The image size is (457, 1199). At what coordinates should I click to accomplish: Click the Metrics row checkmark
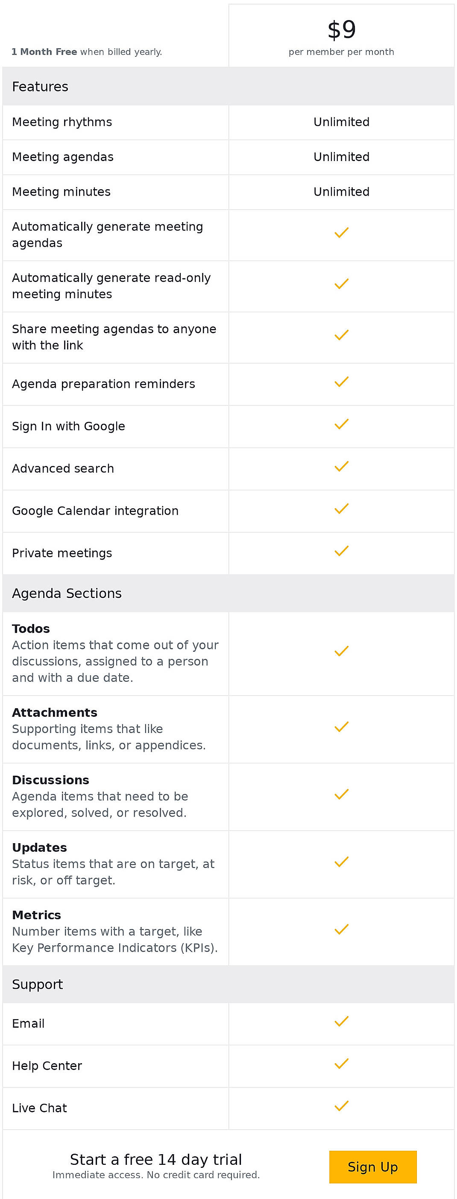341,929
